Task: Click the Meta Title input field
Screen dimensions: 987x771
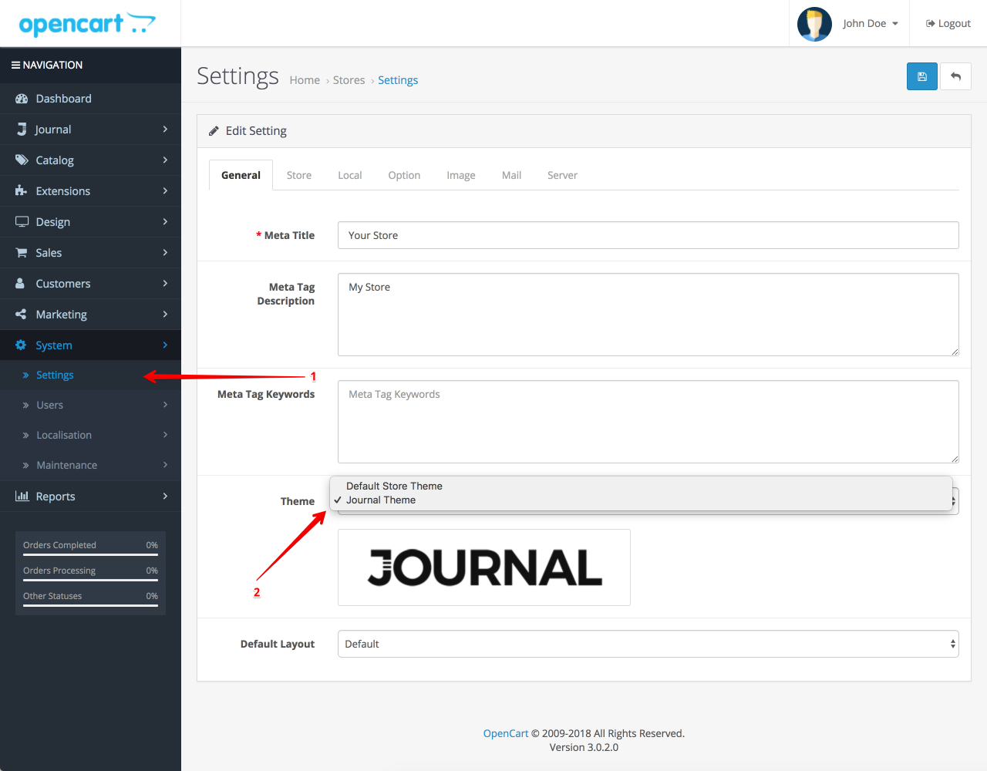Action: pos(648,235)
